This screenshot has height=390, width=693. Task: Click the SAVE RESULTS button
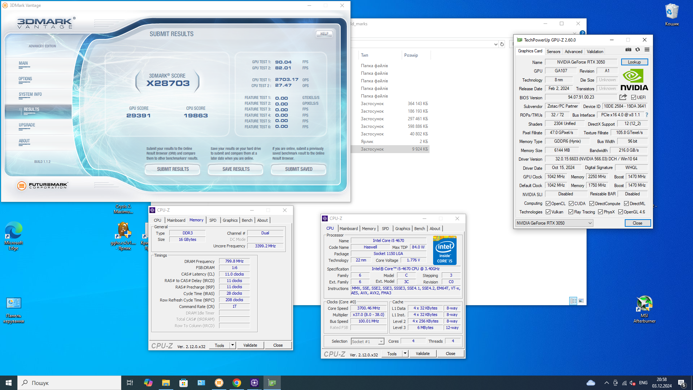click(x=236, y=169)
